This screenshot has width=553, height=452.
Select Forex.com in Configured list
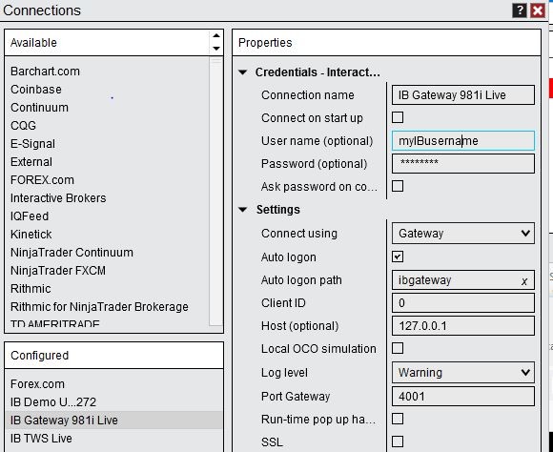click(37, 384)
